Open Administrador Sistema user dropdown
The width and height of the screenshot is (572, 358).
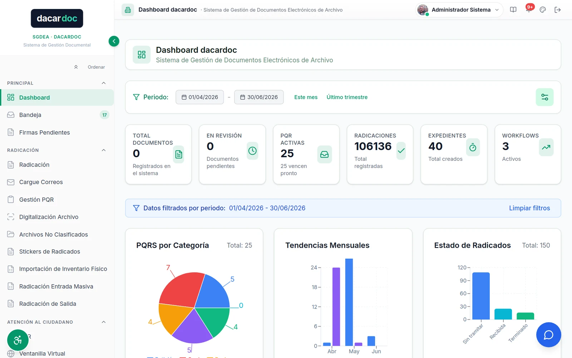pos(459,10)
